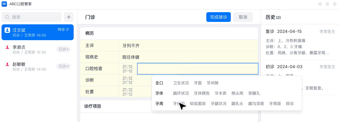Open the tooth position selector in 诊断 row
Screen dimensions: 339x122
pyautogui.click(x=127, y=80)
